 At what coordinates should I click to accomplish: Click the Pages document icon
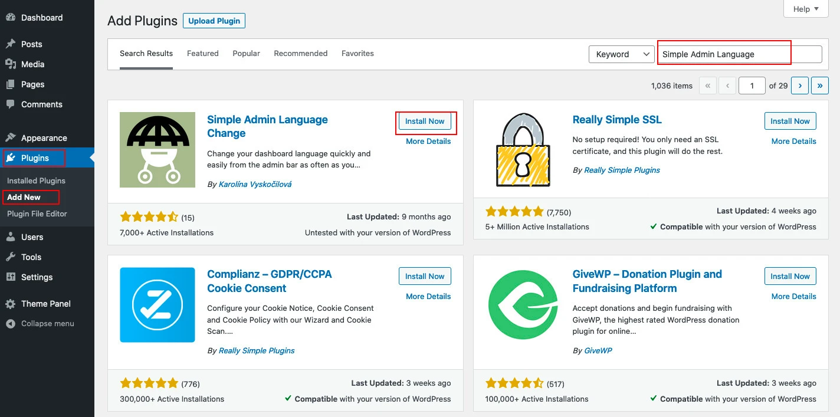pos(11,84)
